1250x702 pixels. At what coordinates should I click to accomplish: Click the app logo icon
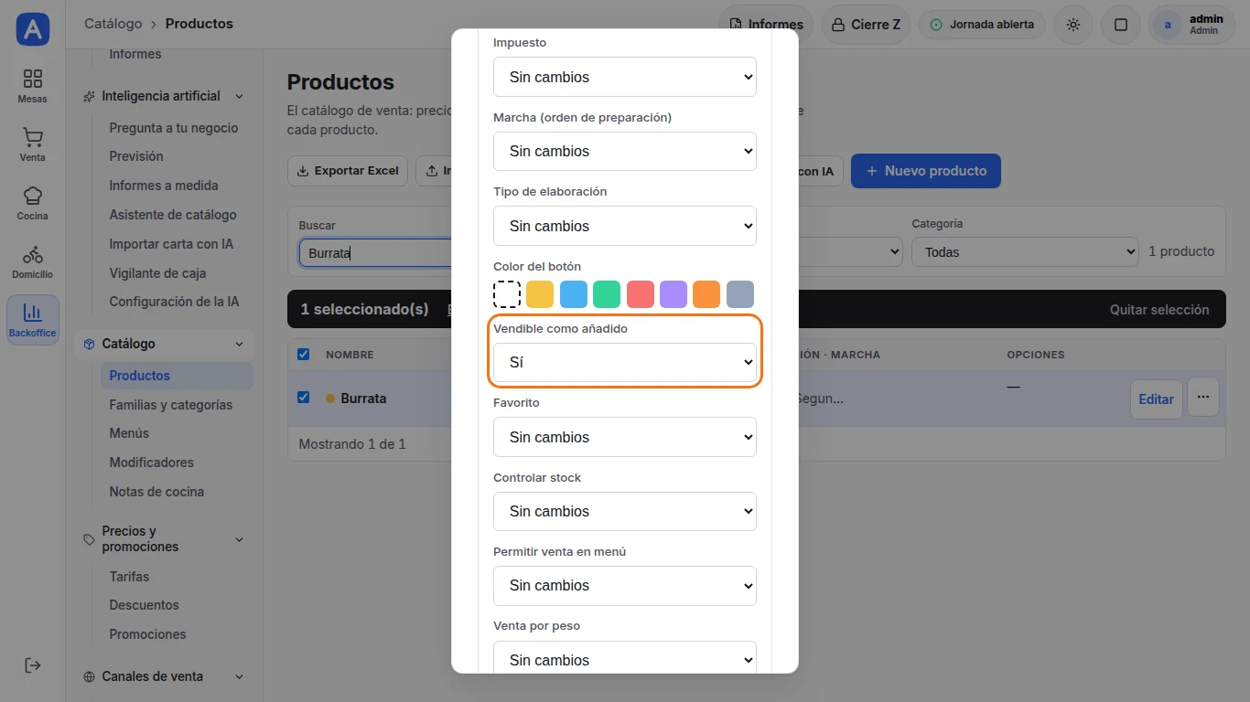pyautogui.click(x=33, y=29)
